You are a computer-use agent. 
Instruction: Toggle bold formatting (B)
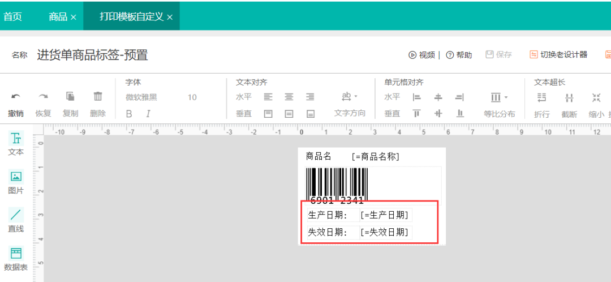pyautogui.click(x=129, y=114)
